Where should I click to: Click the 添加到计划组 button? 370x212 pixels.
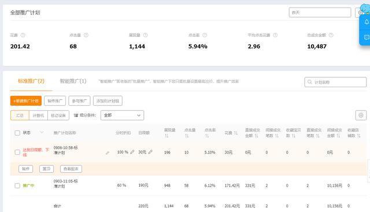click(108, 101)
